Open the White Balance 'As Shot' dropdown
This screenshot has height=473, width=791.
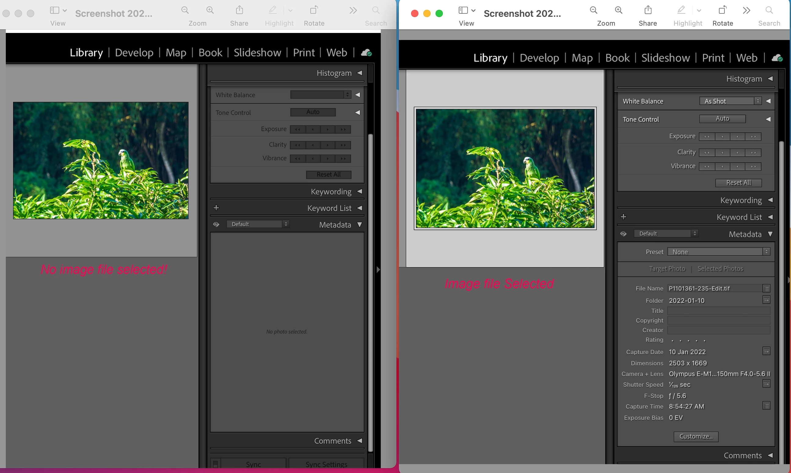[730, 101]
